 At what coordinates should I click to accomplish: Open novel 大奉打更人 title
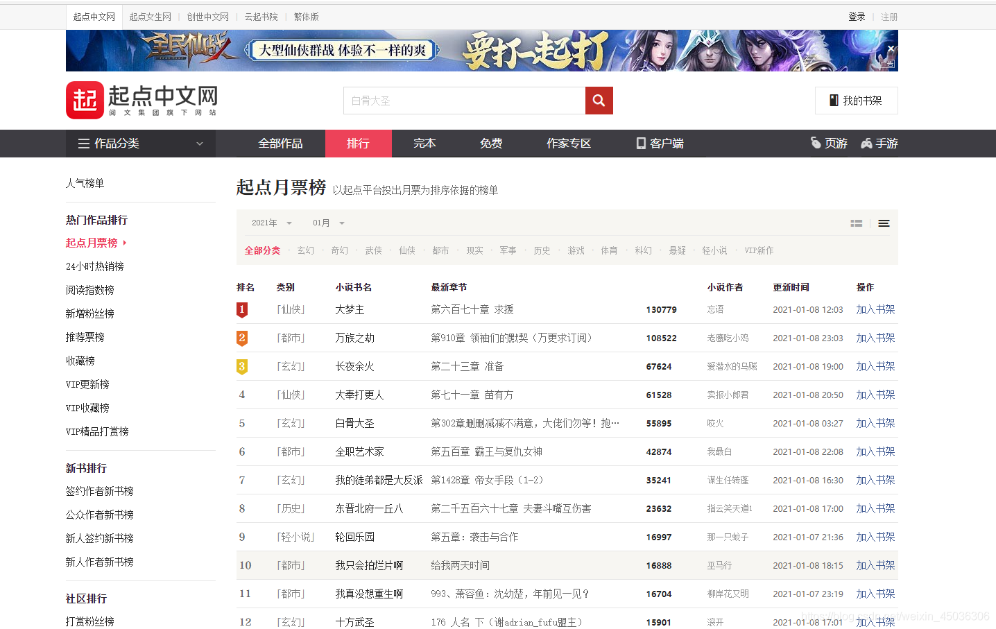tap(360, 395)
